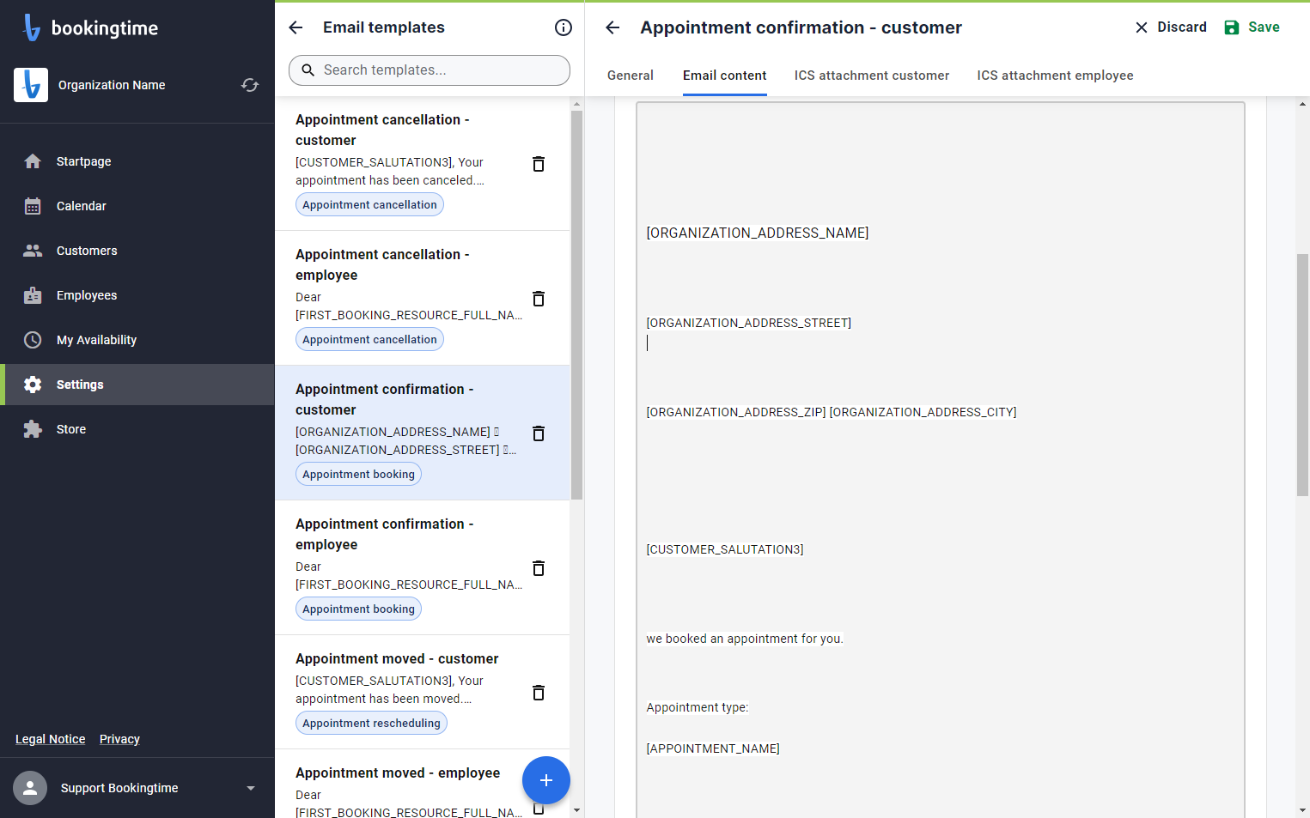Screen dimensions: 1310x818
Task: Select the Email content tab
Action: point(725,76)
